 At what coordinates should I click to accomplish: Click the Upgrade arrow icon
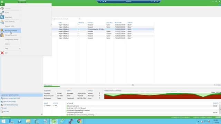click(x=2, y=8)
